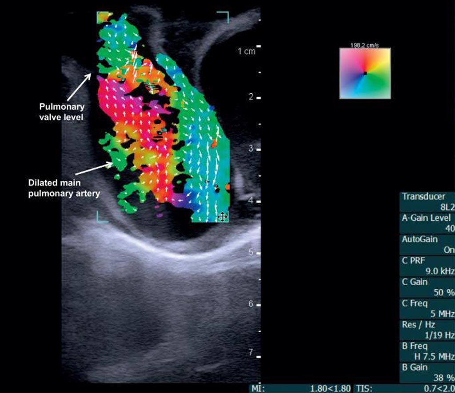
Task: Click the Dilated main pulmonary artery annotation text
Action: pos(64,188)
